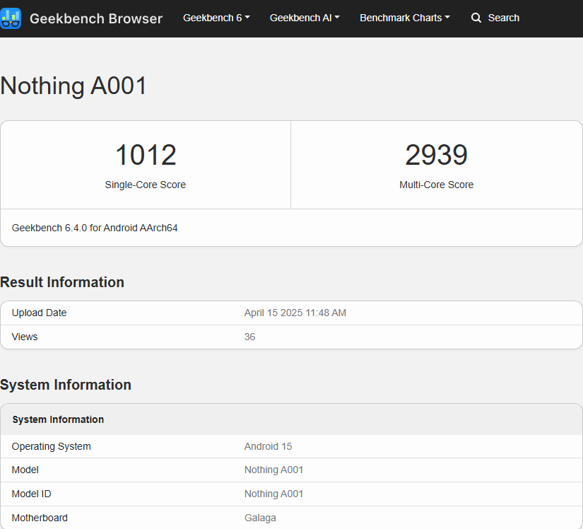This screenshot has height=529, width=583.
Task: Click the System Information table header
Action: 58,419
